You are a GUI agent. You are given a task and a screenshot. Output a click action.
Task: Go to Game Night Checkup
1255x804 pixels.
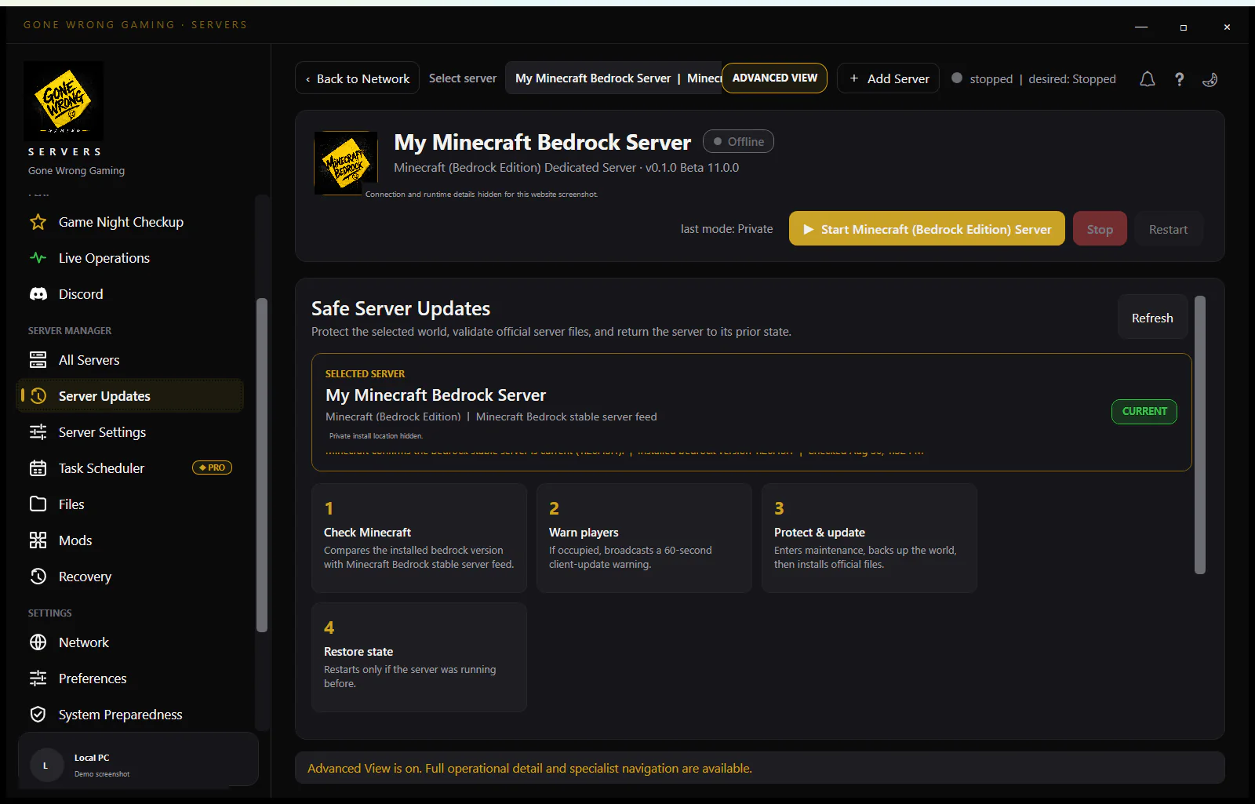click(129, 222)
